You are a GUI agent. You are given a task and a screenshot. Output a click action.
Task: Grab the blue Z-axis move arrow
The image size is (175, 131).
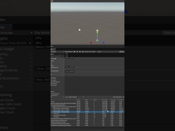(104, 43)
